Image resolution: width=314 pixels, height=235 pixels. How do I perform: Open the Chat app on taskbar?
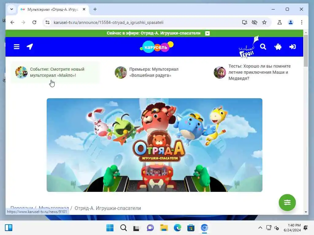coord(150,228)
